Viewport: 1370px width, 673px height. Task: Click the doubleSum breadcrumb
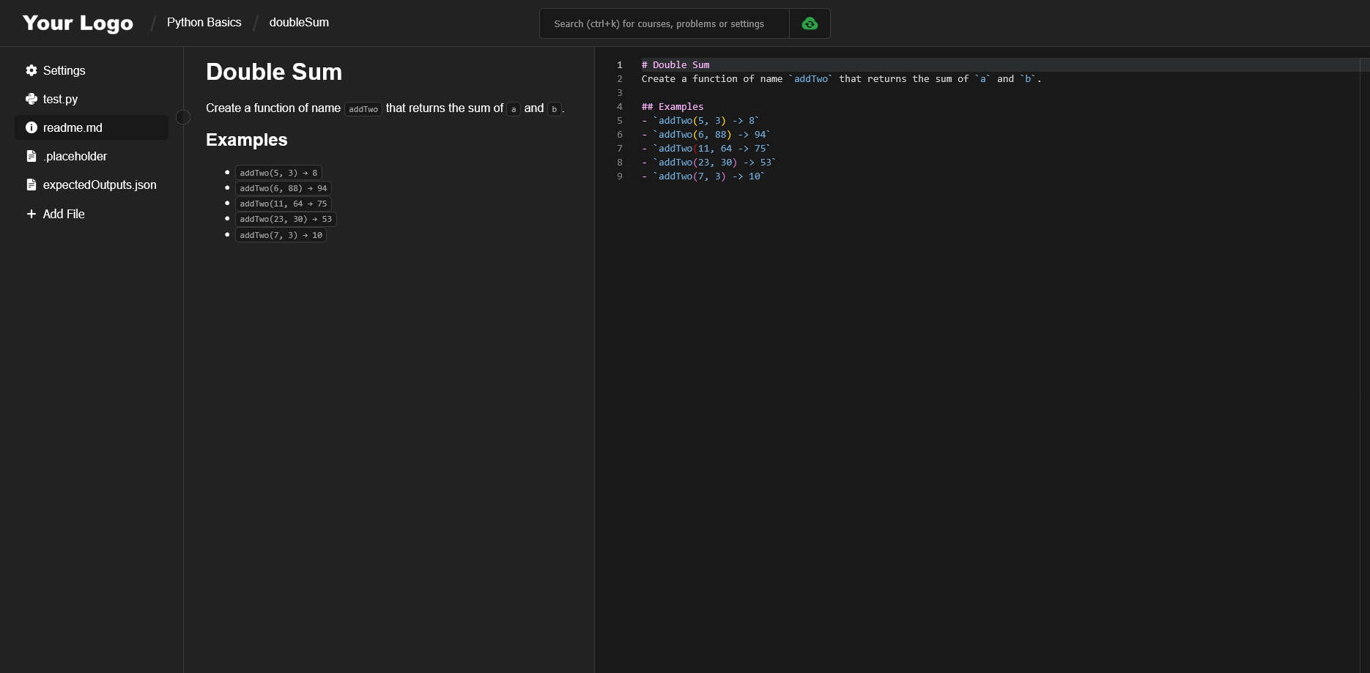tap(299, 22)
